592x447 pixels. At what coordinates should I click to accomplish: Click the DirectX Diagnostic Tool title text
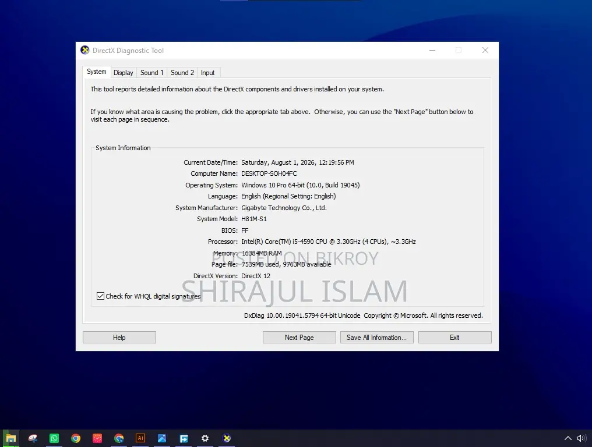128,51
